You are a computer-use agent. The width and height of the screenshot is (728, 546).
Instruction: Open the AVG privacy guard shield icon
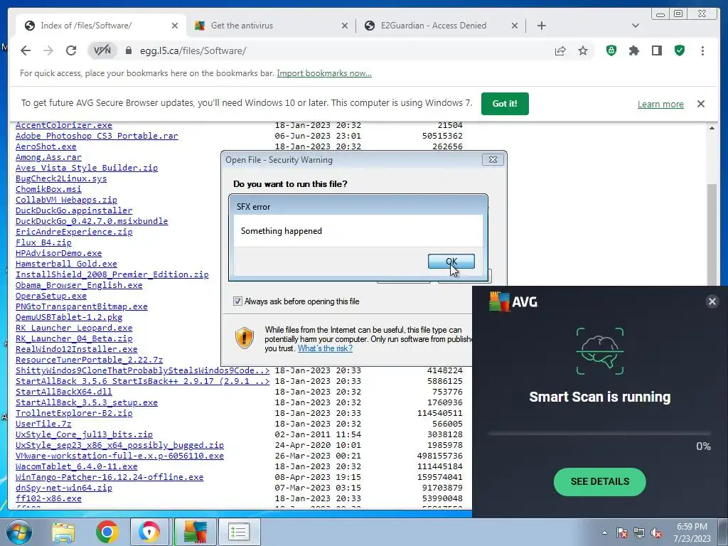pos(611,50)
